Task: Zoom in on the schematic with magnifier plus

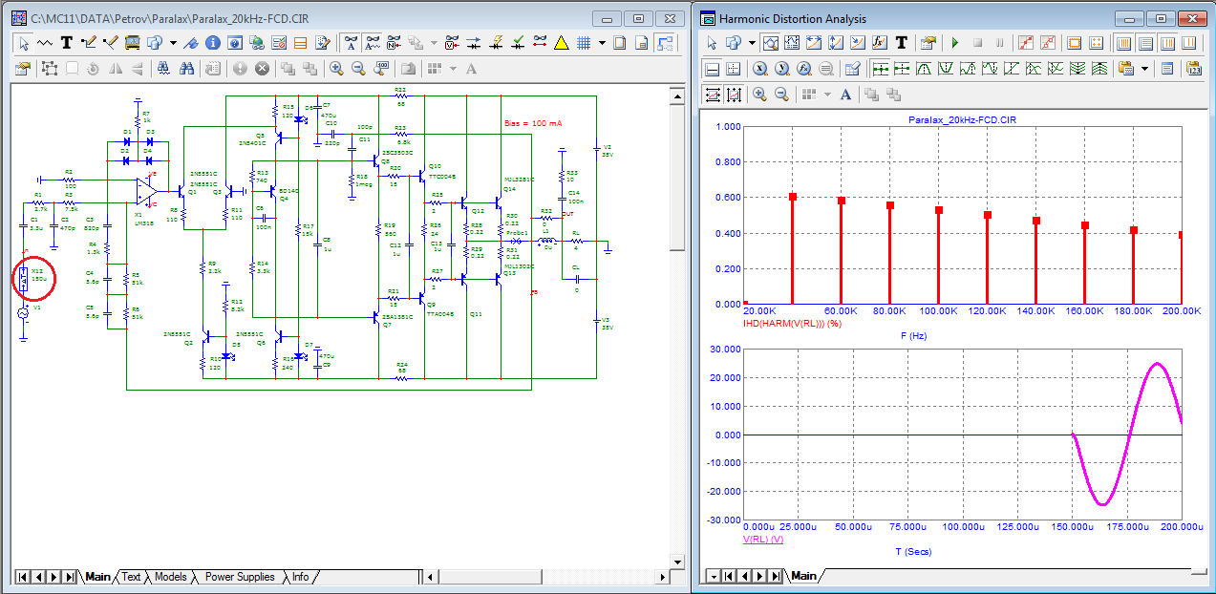Action: tap(336, 69)
